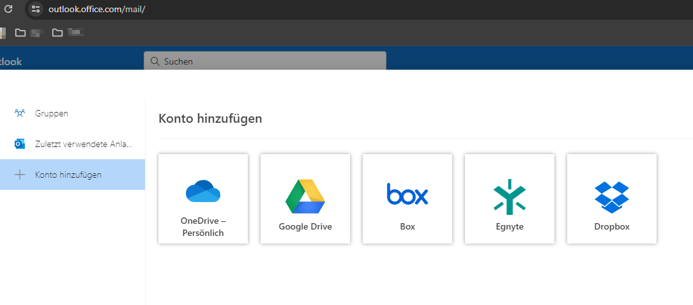Click the Konto hinzufügen page heading
The width and height of the screenshot is (693, 305).
210,119
